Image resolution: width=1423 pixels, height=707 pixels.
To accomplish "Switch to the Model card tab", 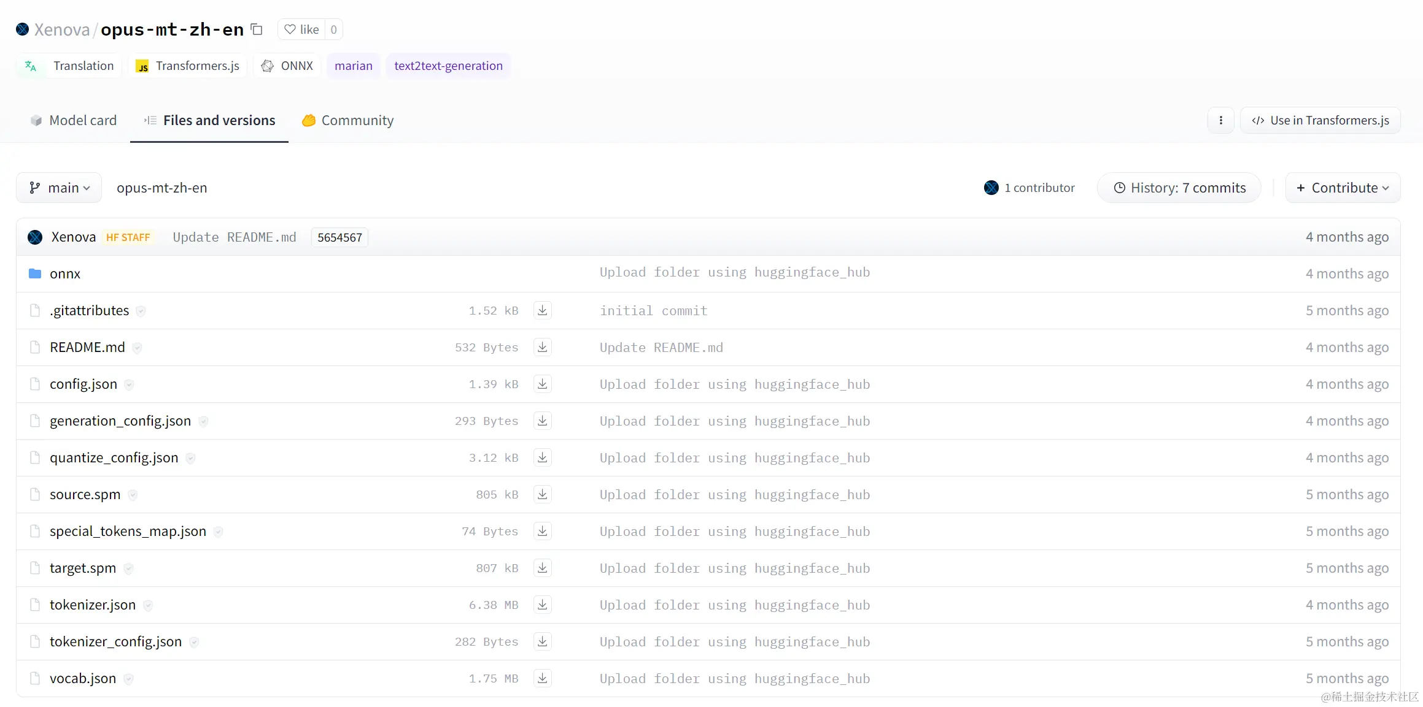I will (73, 120).
